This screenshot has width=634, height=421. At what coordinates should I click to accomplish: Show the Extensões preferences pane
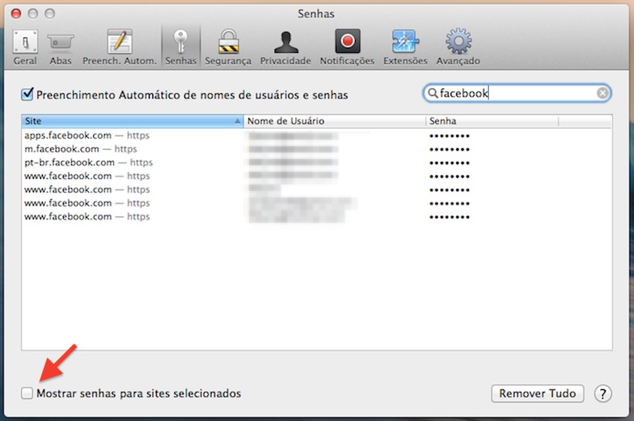click(405, 47)
